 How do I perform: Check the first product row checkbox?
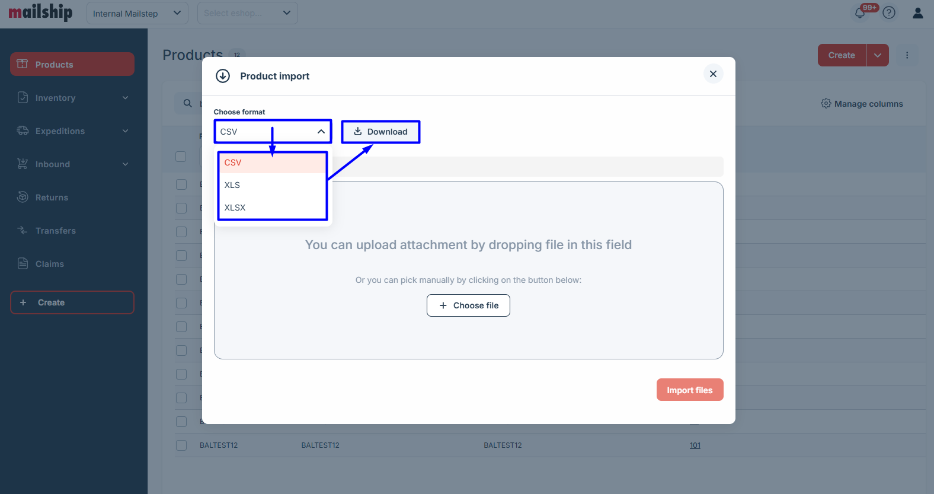pos(181,184)
